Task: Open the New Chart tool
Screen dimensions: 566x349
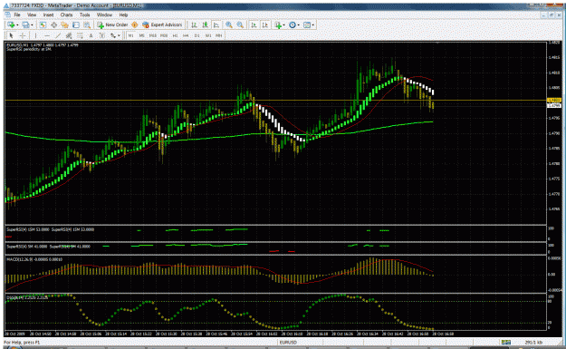Action: click(11, 25)
